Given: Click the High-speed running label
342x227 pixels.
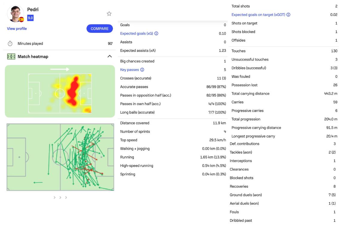Looking at the screenshot, I should click(137, 166).
